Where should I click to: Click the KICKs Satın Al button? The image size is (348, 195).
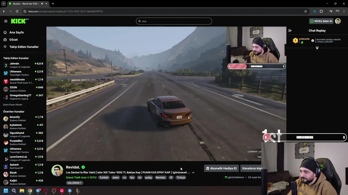(321, 21)
